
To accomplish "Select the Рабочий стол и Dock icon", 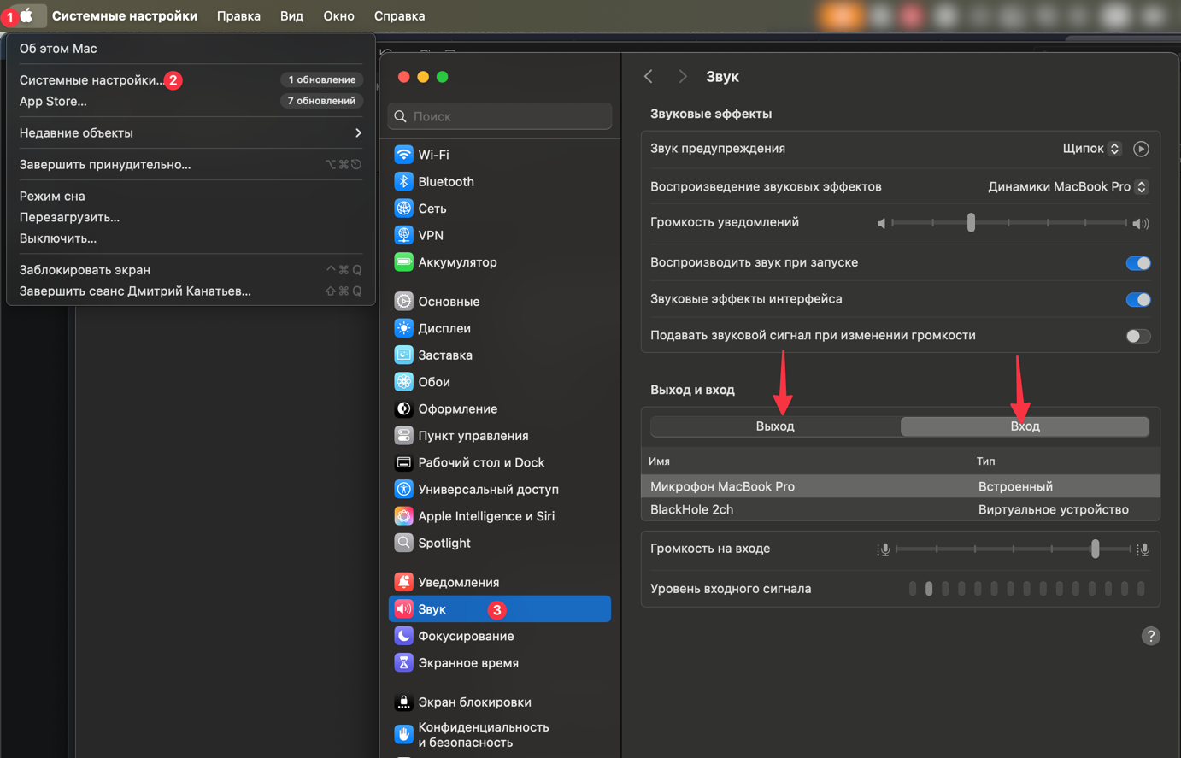I will pyautogui.click(x=403, y=462).
